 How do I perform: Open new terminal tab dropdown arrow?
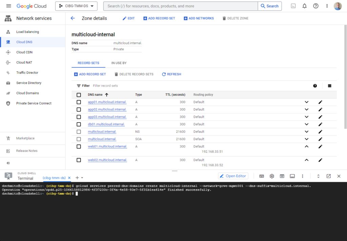82,178
